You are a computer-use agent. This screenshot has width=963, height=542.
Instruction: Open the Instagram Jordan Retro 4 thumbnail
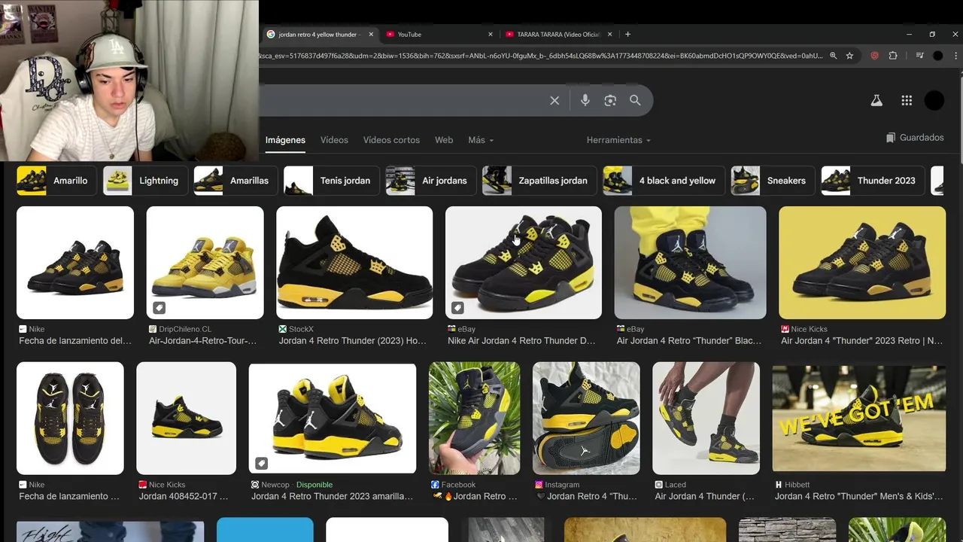[586, 418]
